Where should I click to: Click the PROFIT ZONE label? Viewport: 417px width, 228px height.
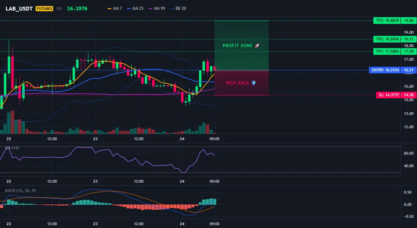(x=237, y=46)
